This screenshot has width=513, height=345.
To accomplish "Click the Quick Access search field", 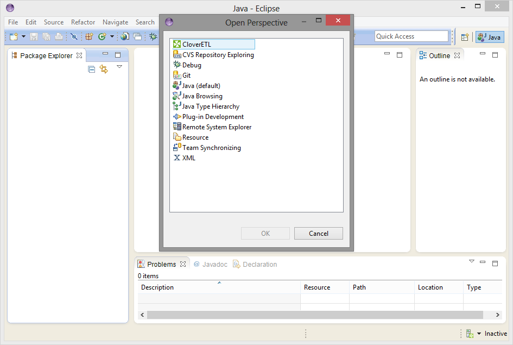I will (x=411, y=36).
